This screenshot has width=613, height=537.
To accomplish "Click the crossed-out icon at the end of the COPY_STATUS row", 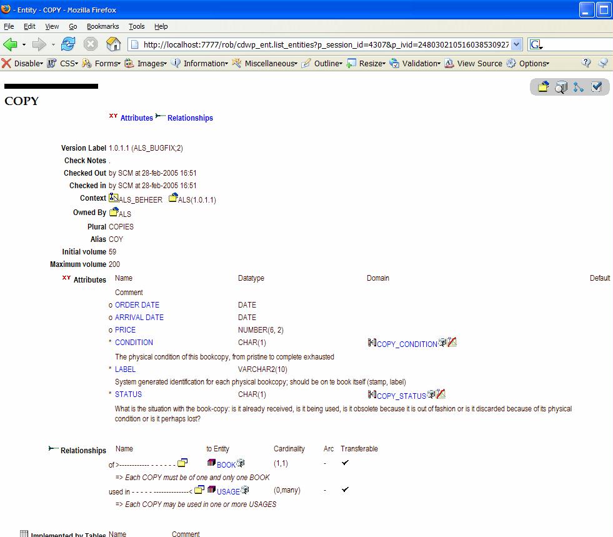I will (441, 393).
